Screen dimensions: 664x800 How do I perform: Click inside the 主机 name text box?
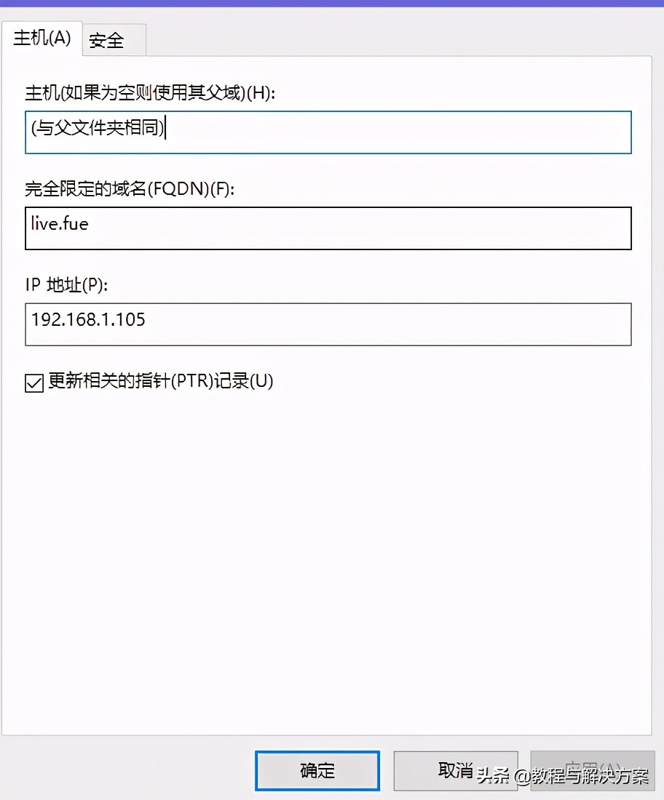click(x=328, y=132)
